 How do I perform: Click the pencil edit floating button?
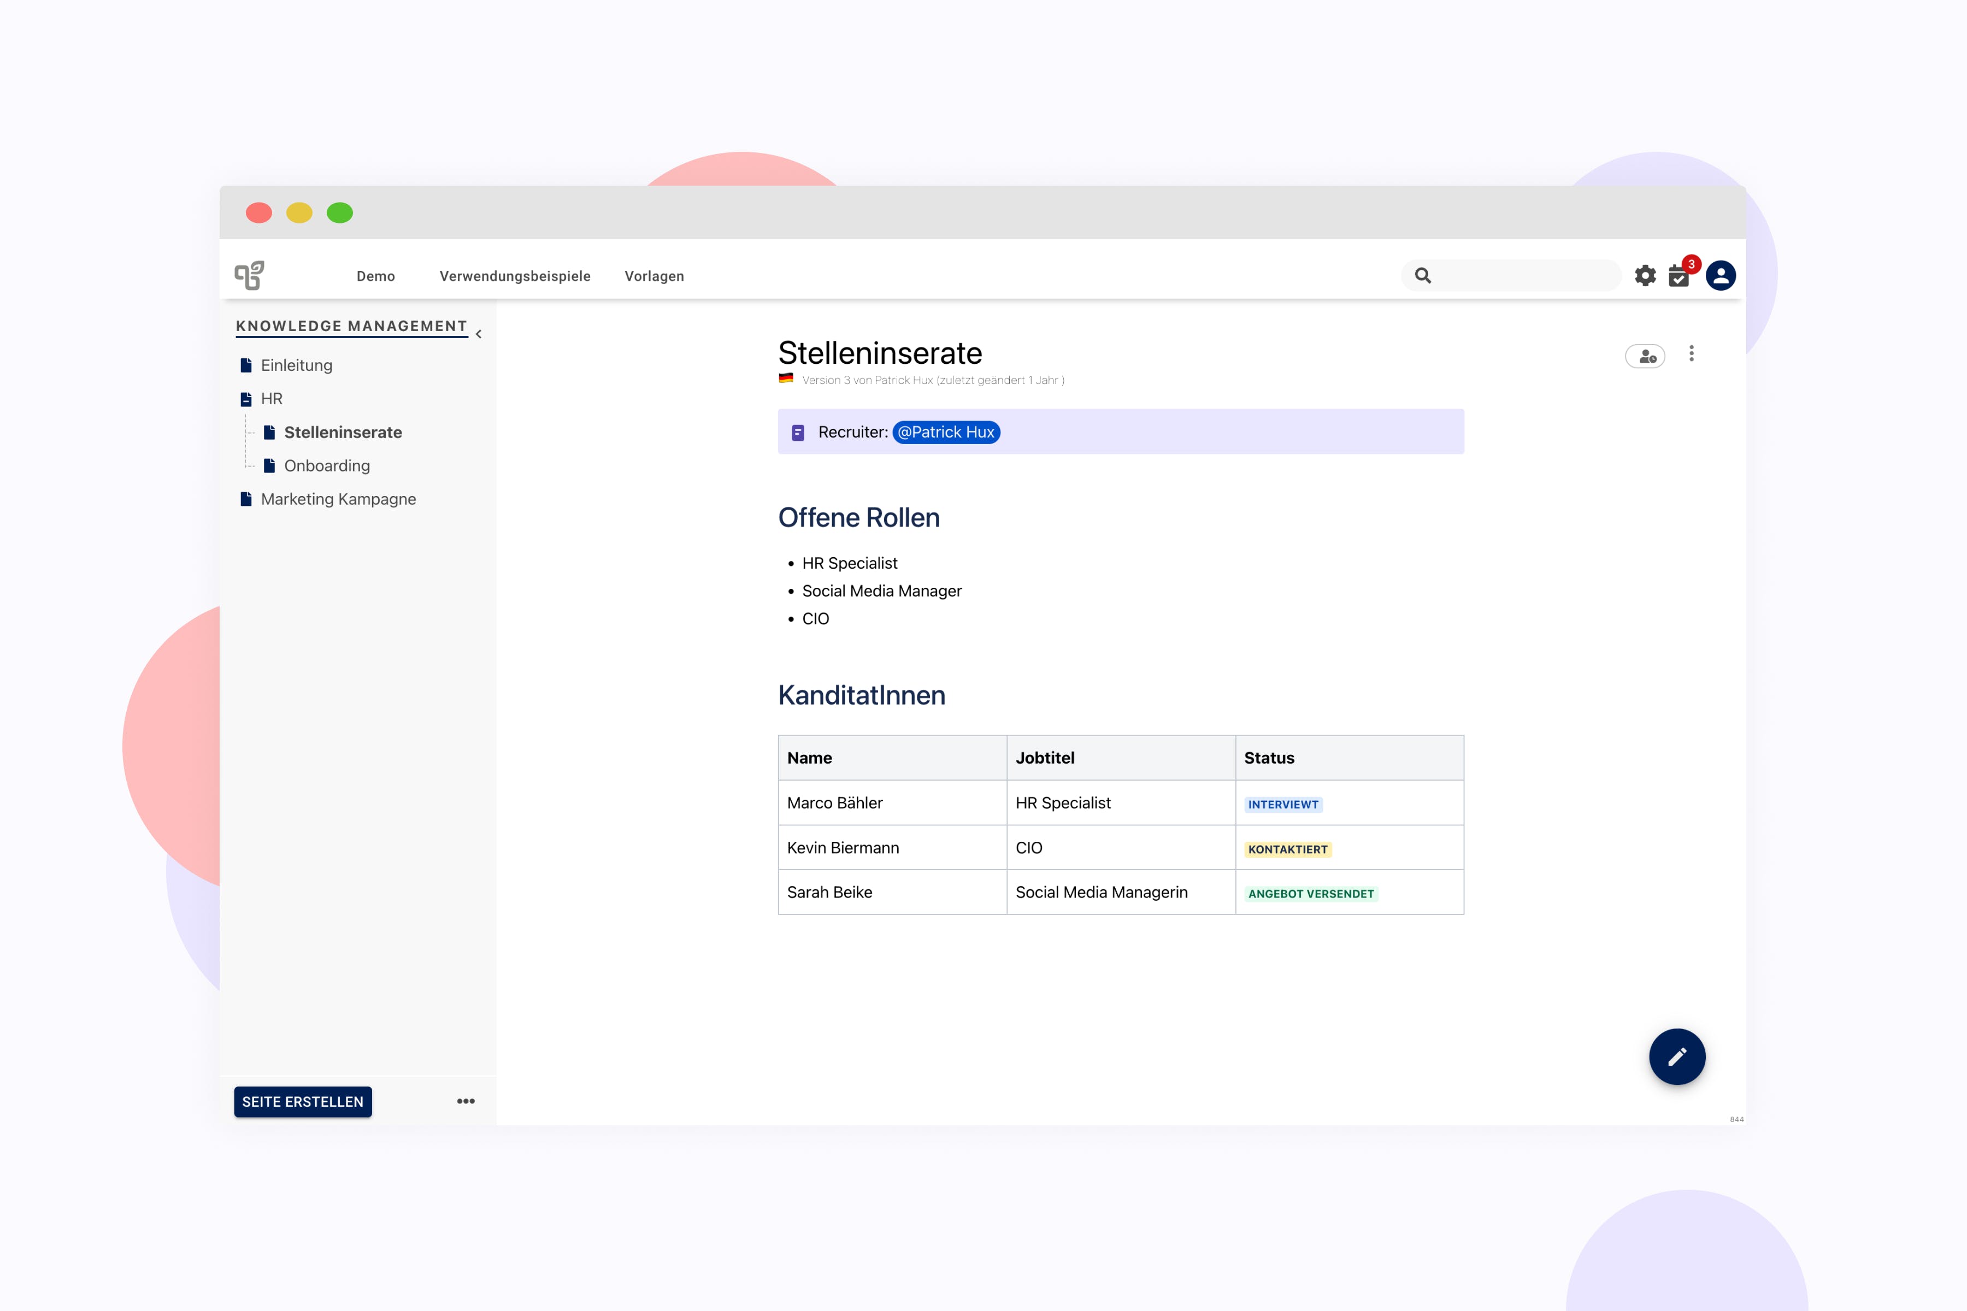[x=1677, y=1057]
